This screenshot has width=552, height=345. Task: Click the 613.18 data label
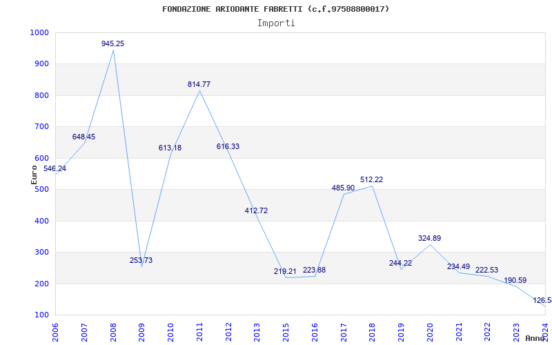coord(170,148)
